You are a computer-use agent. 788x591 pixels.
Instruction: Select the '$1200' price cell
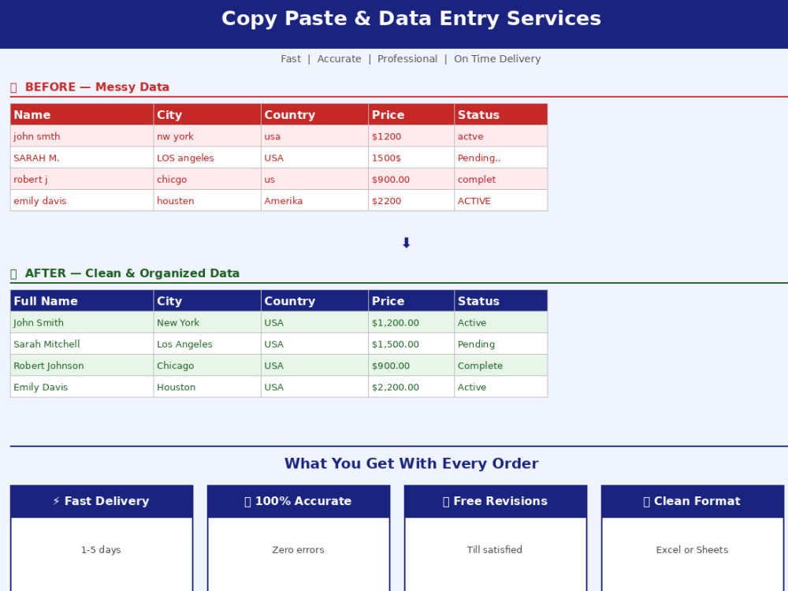(411, 136)
